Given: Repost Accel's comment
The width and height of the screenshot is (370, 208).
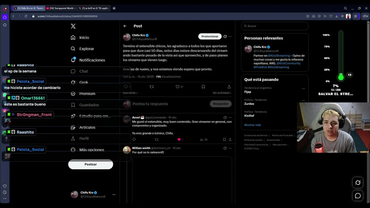Looking at the screenshot, I should (x=156, y=140).
